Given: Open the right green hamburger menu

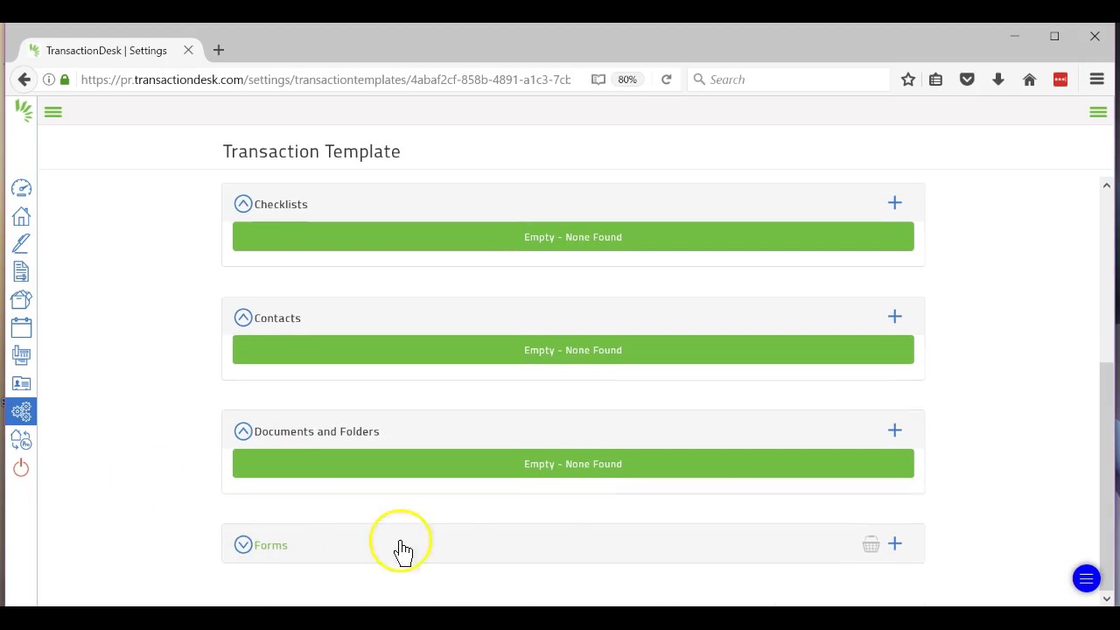Looking at the screenshot, I should 1098,112.
